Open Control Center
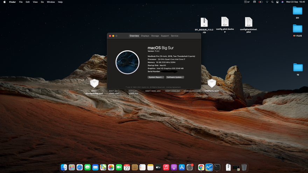This screenshot has height=173, width=308. 277,2
